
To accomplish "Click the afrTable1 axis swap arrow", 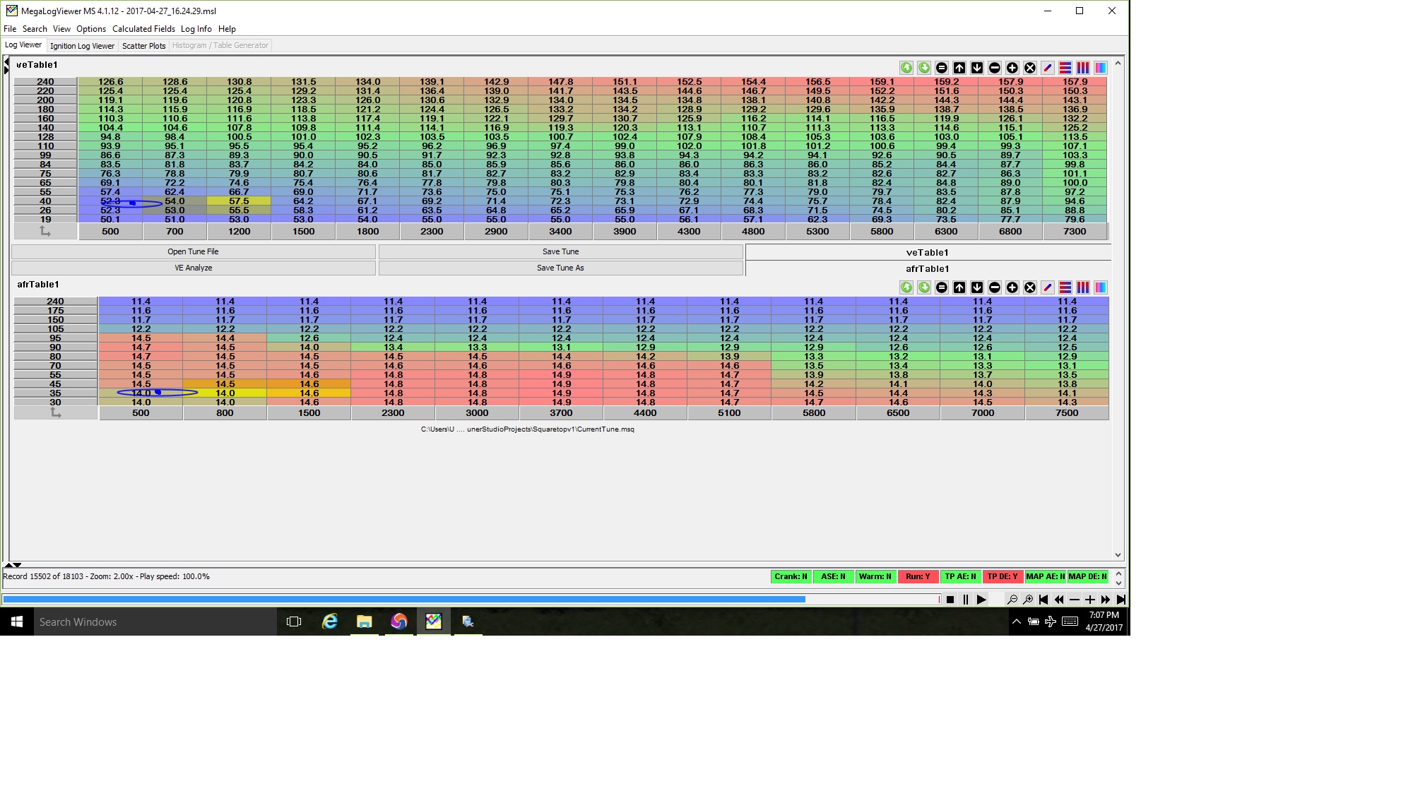I will coord(56,413).
